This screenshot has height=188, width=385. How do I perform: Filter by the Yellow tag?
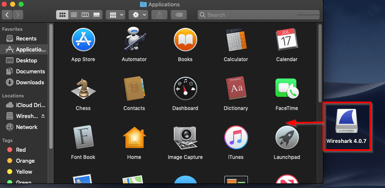coord(24,172)
